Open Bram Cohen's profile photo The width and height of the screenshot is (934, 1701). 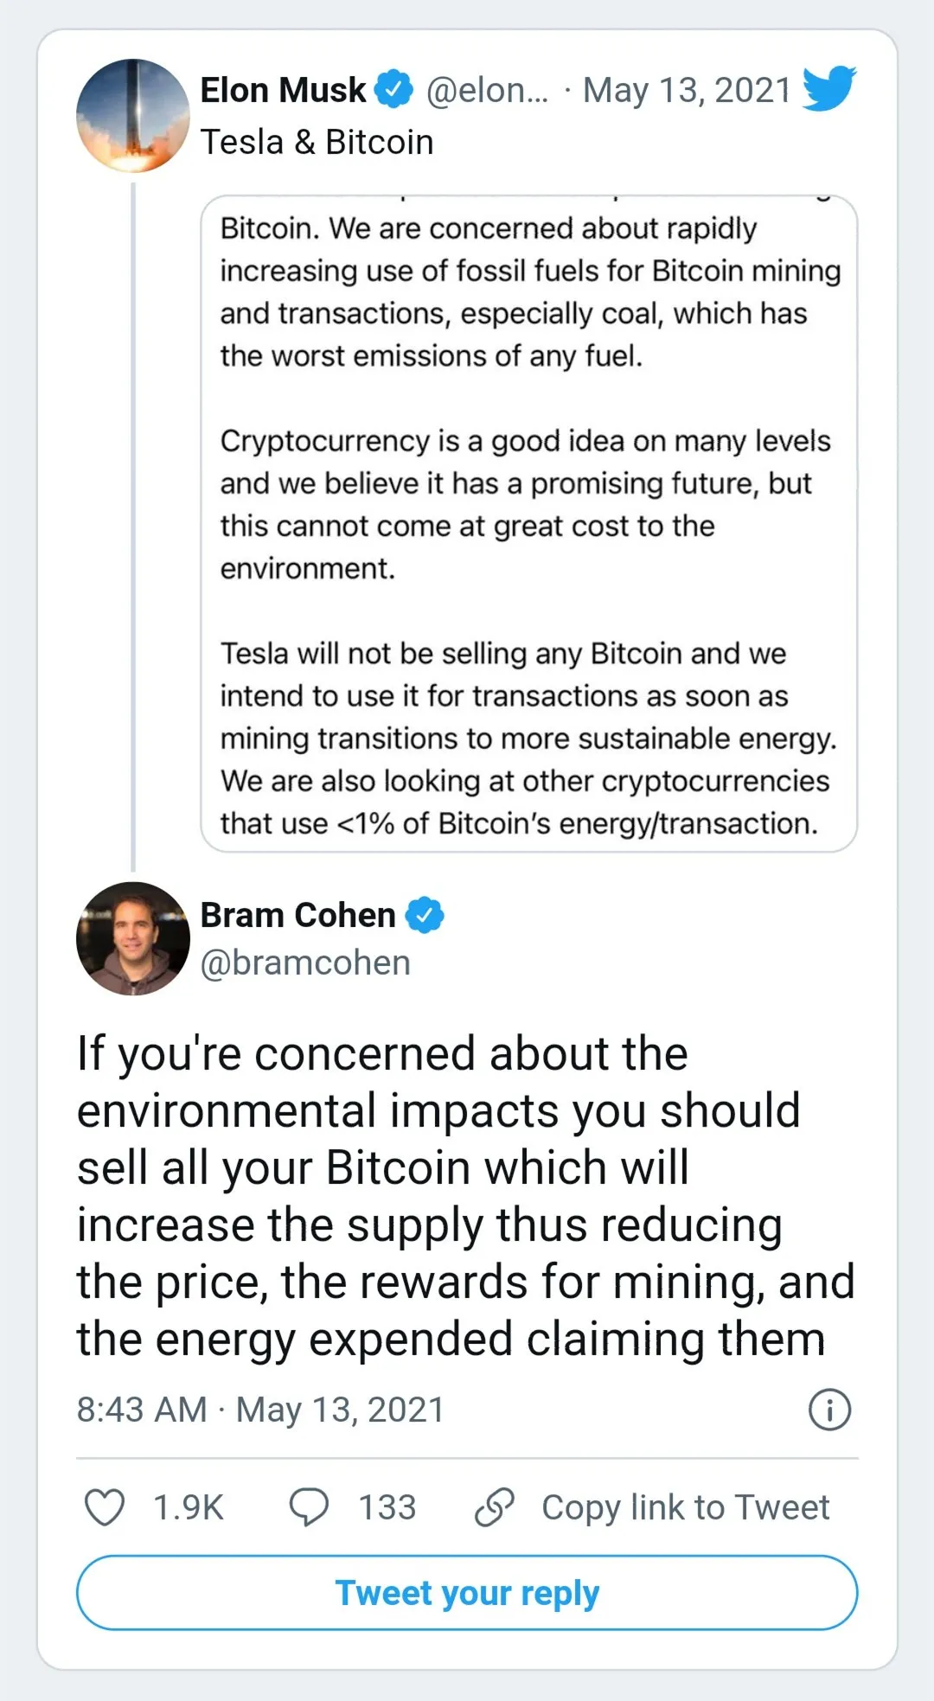(x=133, y=938)
